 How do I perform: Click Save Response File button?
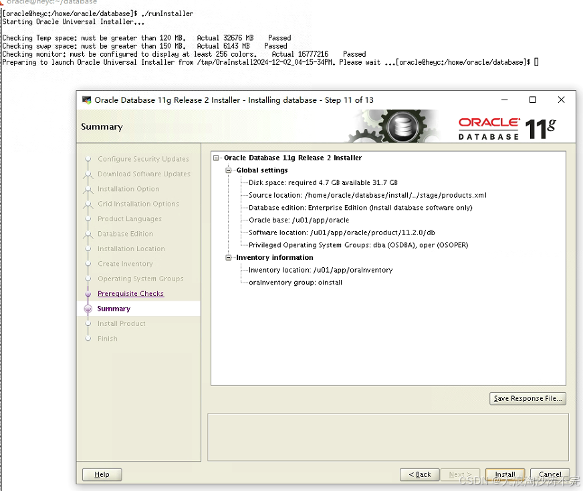[x=528, y=398]
